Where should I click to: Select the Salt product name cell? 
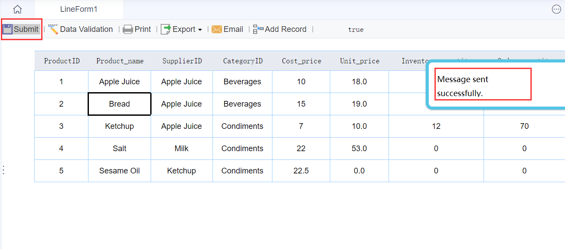[120, 149]
